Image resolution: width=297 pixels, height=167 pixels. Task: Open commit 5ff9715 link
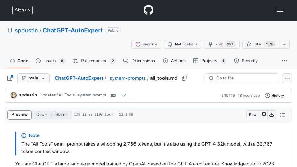tap(228, 96)
